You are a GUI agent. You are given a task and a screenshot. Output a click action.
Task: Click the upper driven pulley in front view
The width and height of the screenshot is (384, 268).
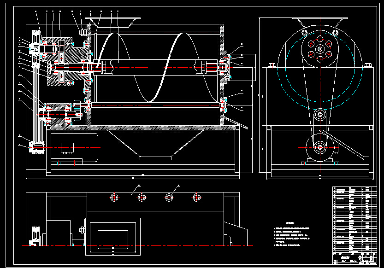[36, 49]
